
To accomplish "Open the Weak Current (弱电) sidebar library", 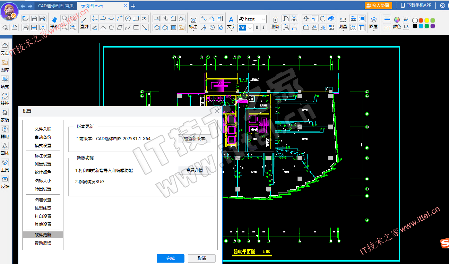I will [5, 129].
